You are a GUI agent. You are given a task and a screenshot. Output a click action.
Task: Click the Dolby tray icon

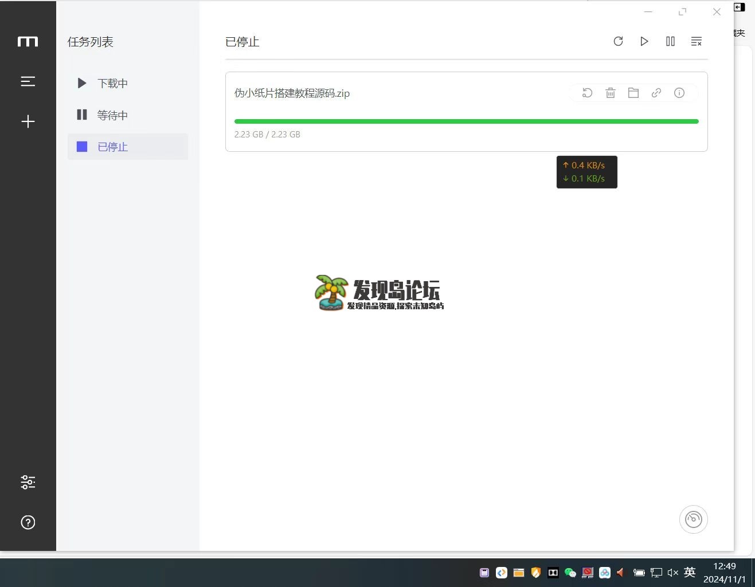pyautogui.click(x=553, y=573)
